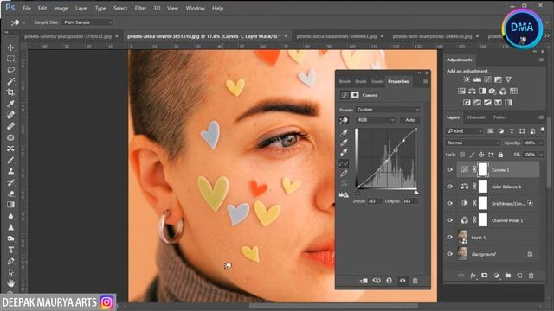Hide the Curves 1 layer

[x=450, y=169]
